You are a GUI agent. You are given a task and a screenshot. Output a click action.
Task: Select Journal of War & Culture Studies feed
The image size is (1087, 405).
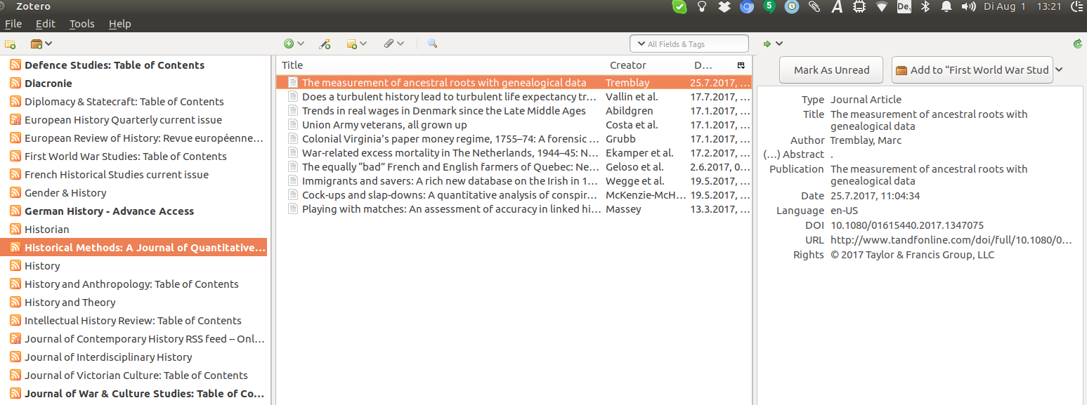point(134,394)
